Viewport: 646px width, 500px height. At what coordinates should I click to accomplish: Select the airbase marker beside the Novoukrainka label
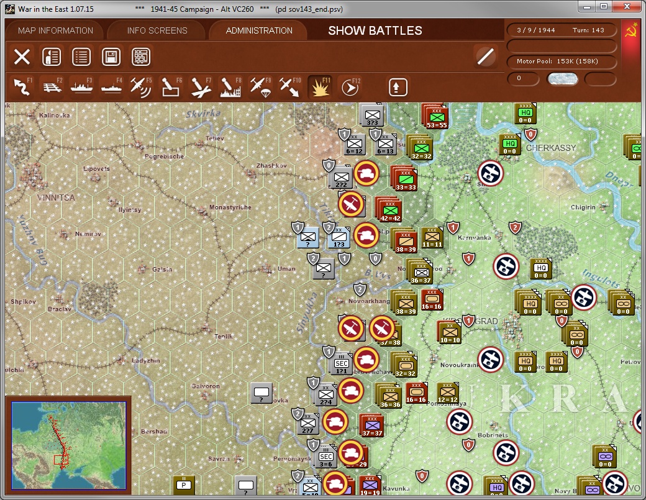[x=490, y=360]
